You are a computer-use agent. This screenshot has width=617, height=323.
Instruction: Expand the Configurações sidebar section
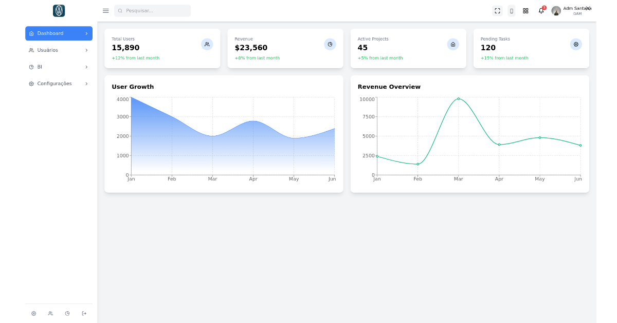click(x=59, y=83)
